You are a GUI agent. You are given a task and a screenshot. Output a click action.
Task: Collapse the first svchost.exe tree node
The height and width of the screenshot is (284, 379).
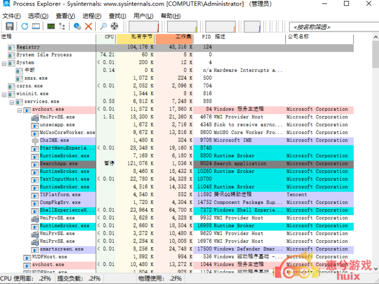pos(19,110)
